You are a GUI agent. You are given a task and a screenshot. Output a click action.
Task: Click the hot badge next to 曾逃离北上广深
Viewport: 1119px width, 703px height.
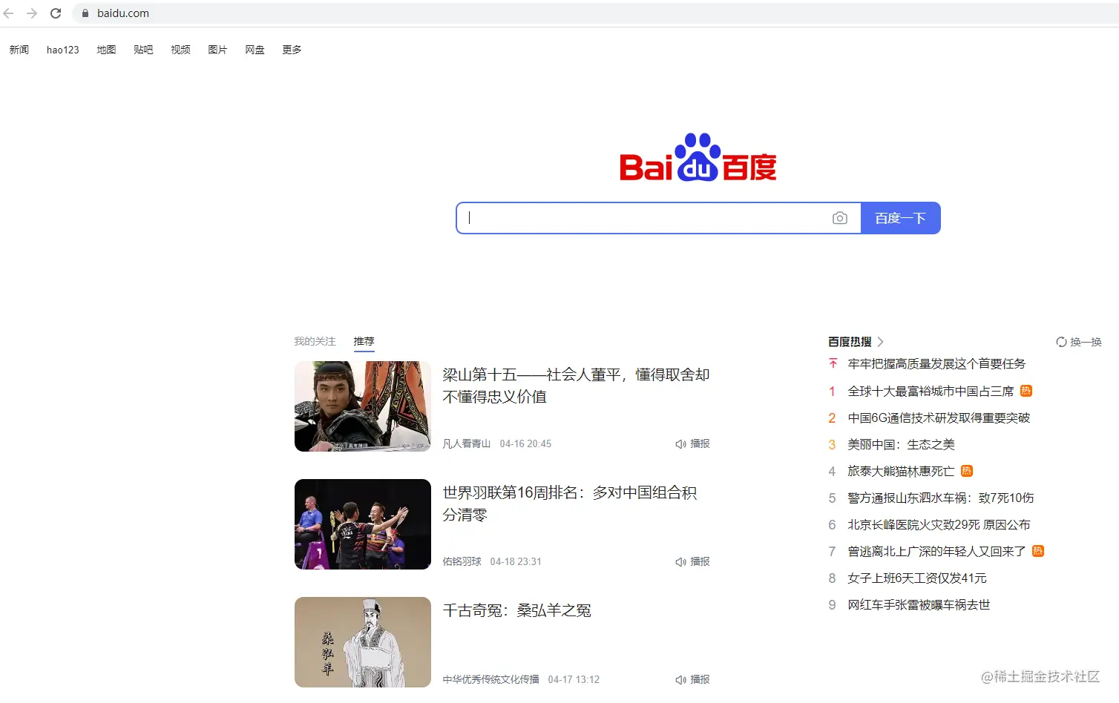click(x=1038, y=551)
